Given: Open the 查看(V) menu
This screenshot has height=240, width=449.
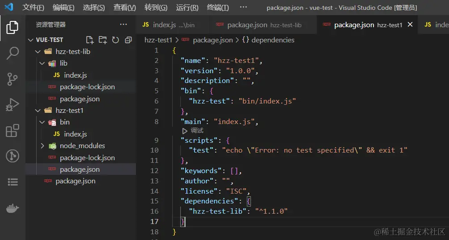Looking at the screenshot, I should (125, 8).
